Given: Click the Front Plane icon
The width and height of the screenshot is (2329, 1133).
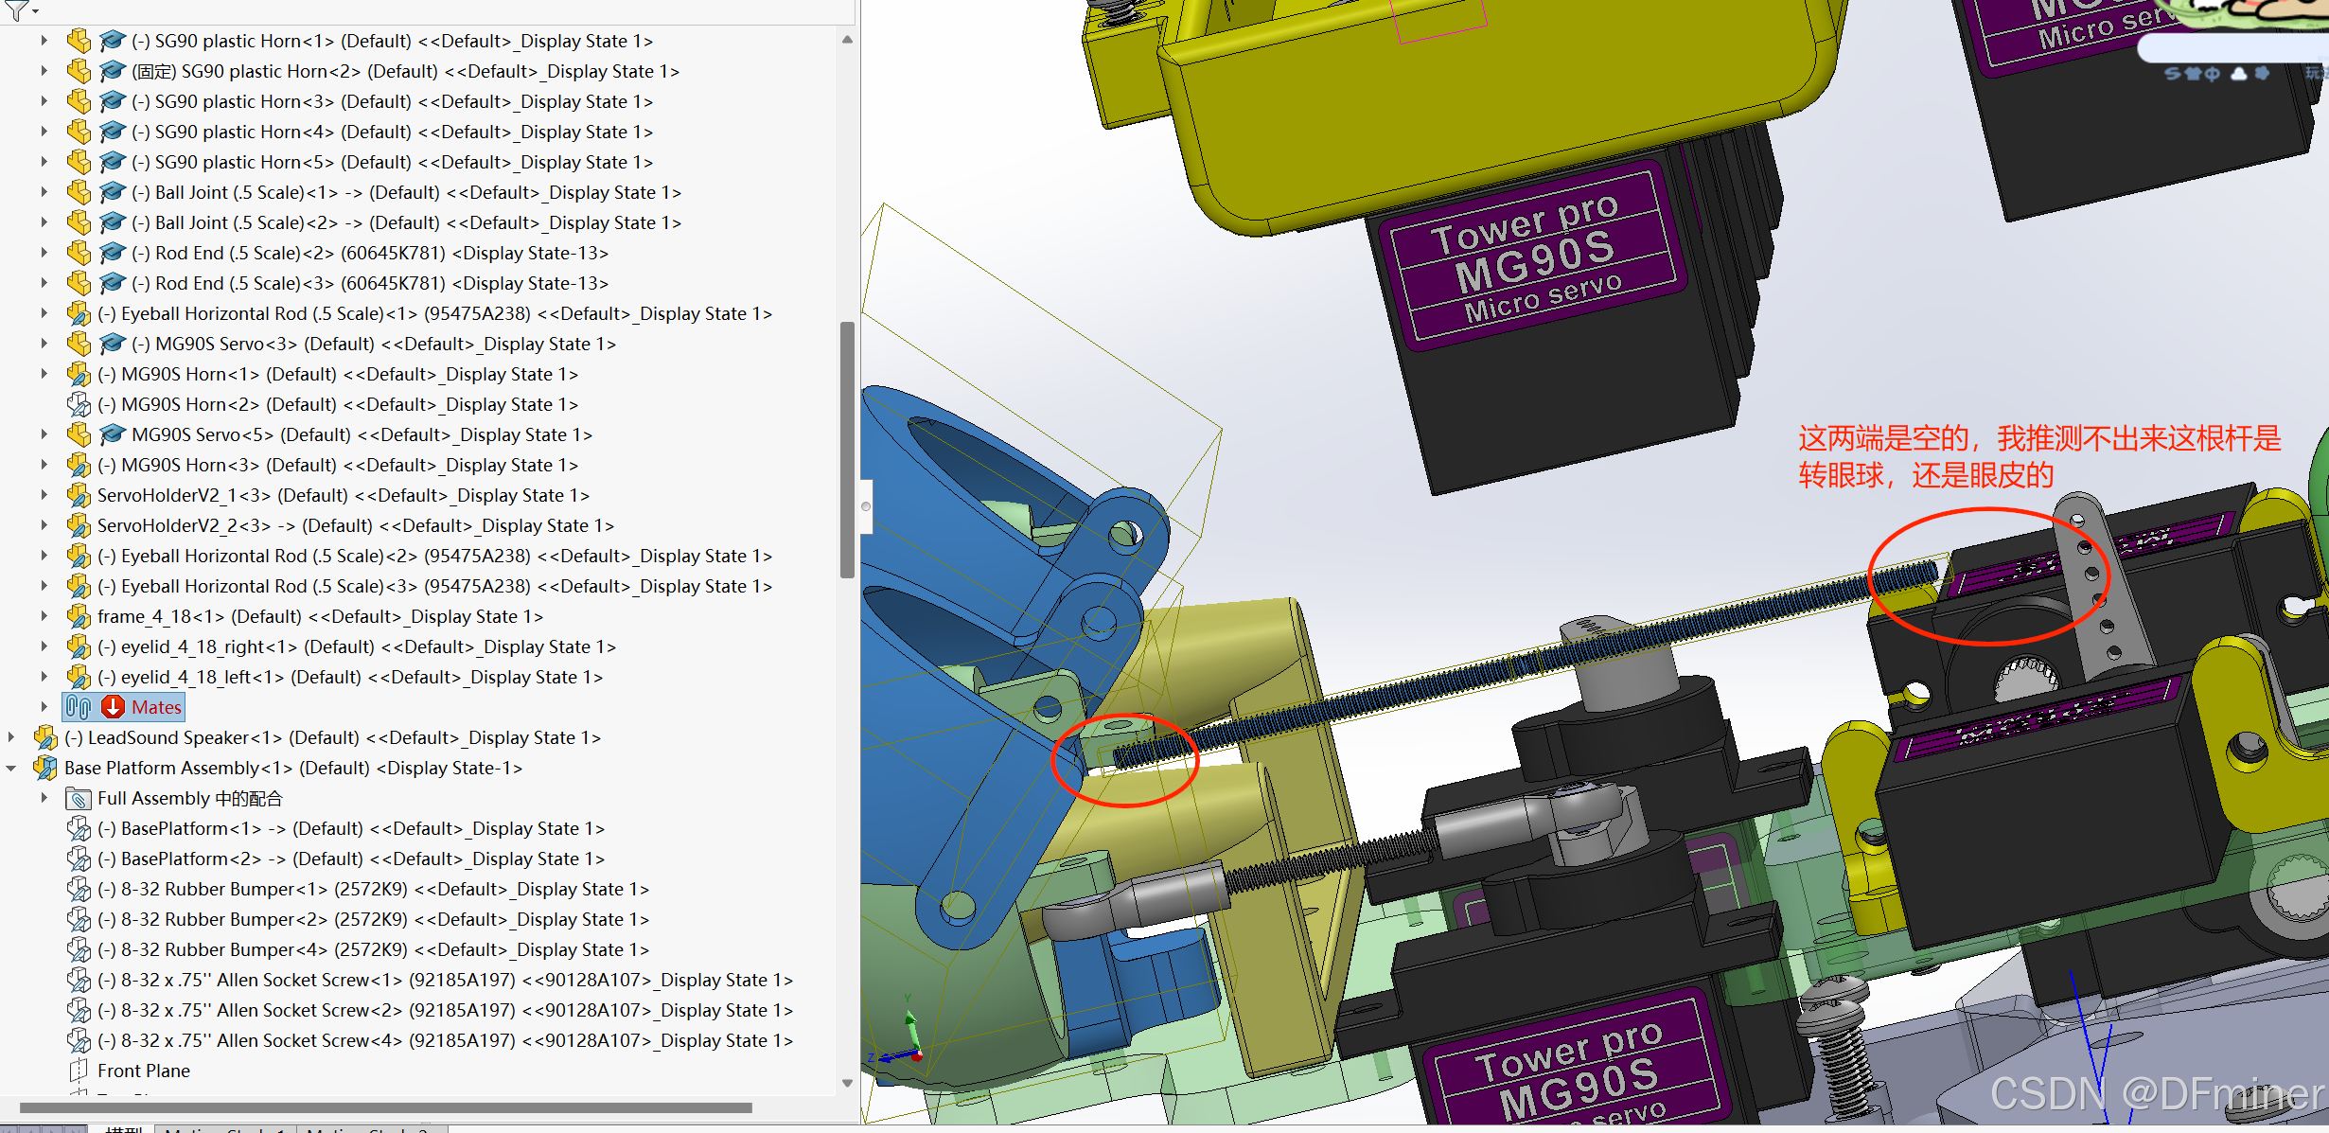Looking at the screenshot, I should pos(79,1071).
